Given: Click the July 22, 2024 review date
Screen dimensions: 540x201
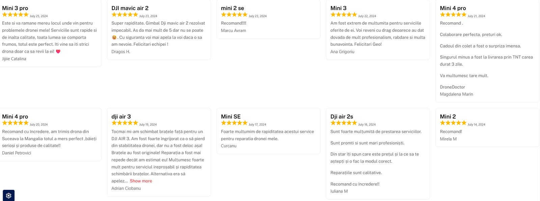Looking at the screenshot, I should click(367, 16).
